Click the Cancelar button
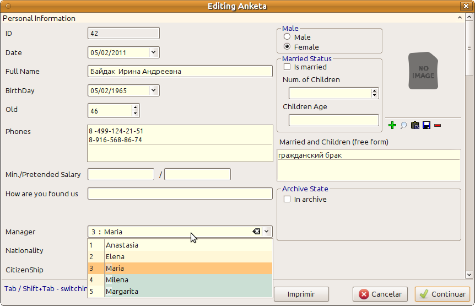 coord(380,294)
